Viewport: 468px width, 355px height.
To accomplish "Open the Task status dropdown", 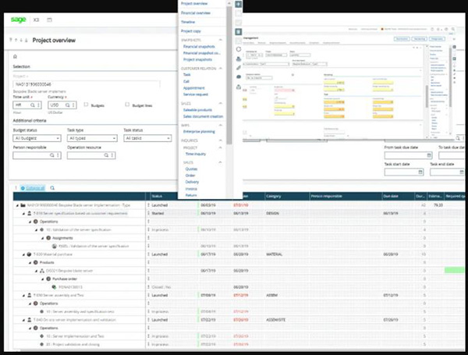I will 147,138.
